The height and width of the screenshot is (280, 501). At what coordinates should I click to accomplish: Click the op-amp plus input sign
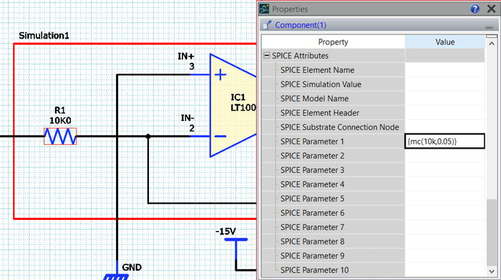[220, 75]
